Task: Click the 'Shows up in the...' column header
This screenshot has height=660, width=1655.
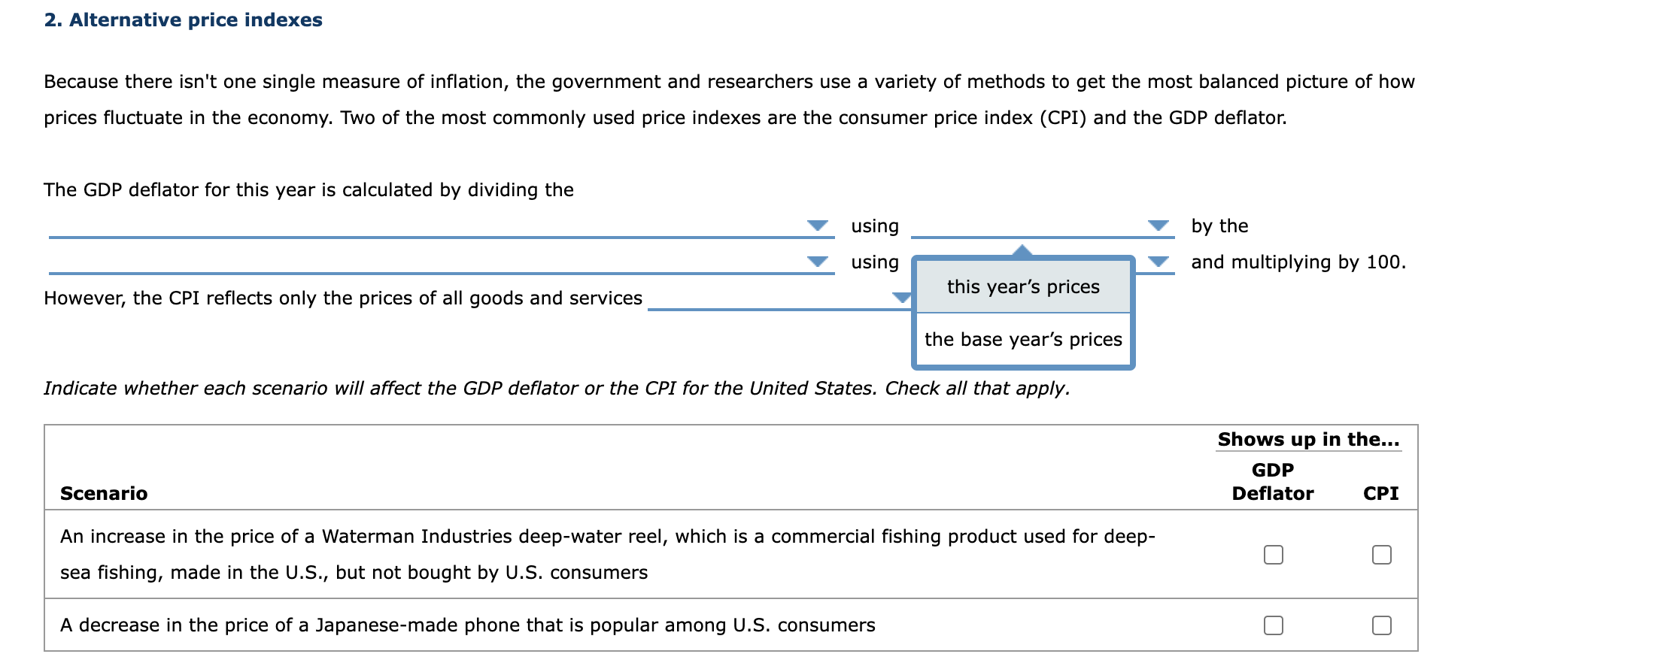Action: pos(1309,439)
